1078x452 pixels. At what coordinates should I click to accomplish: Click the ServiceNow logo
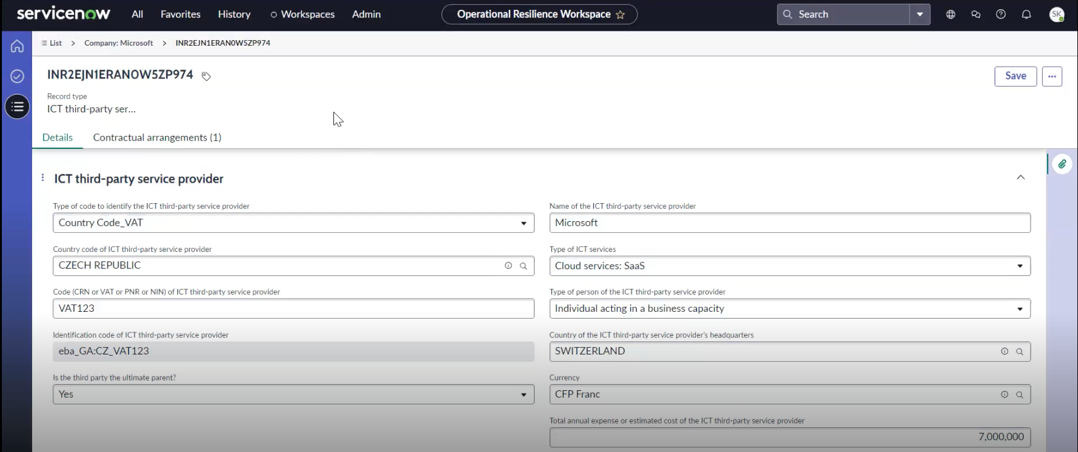tap(64, 13)
